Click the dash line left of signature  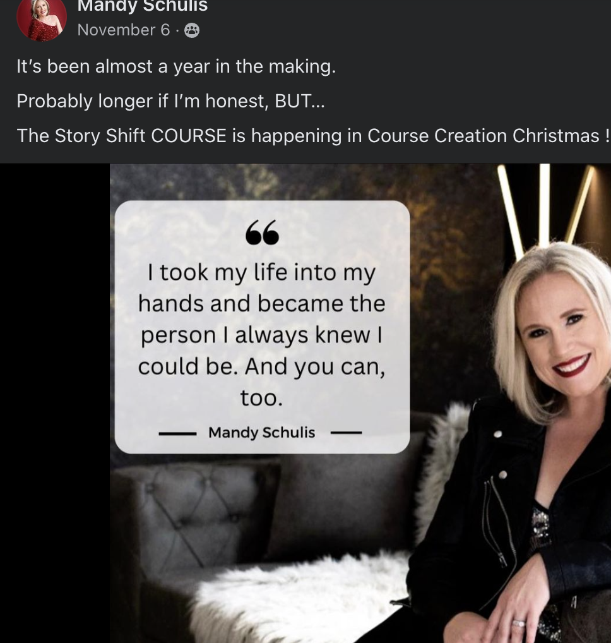(x=177, y=433)
